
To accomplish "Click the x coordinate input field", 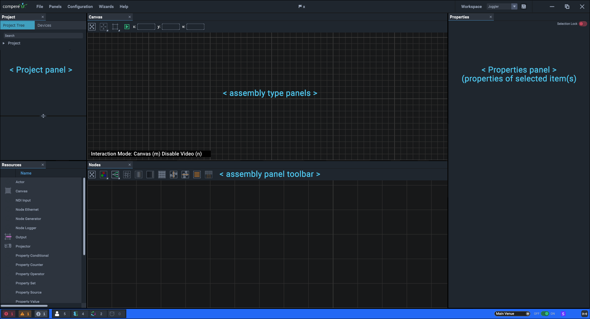I will (x=146, y=27).
